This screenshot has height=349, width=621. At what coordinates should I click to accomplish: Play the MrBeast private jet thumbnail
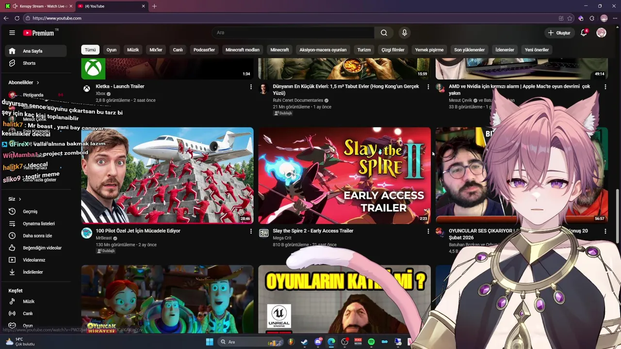pos(167,175)
